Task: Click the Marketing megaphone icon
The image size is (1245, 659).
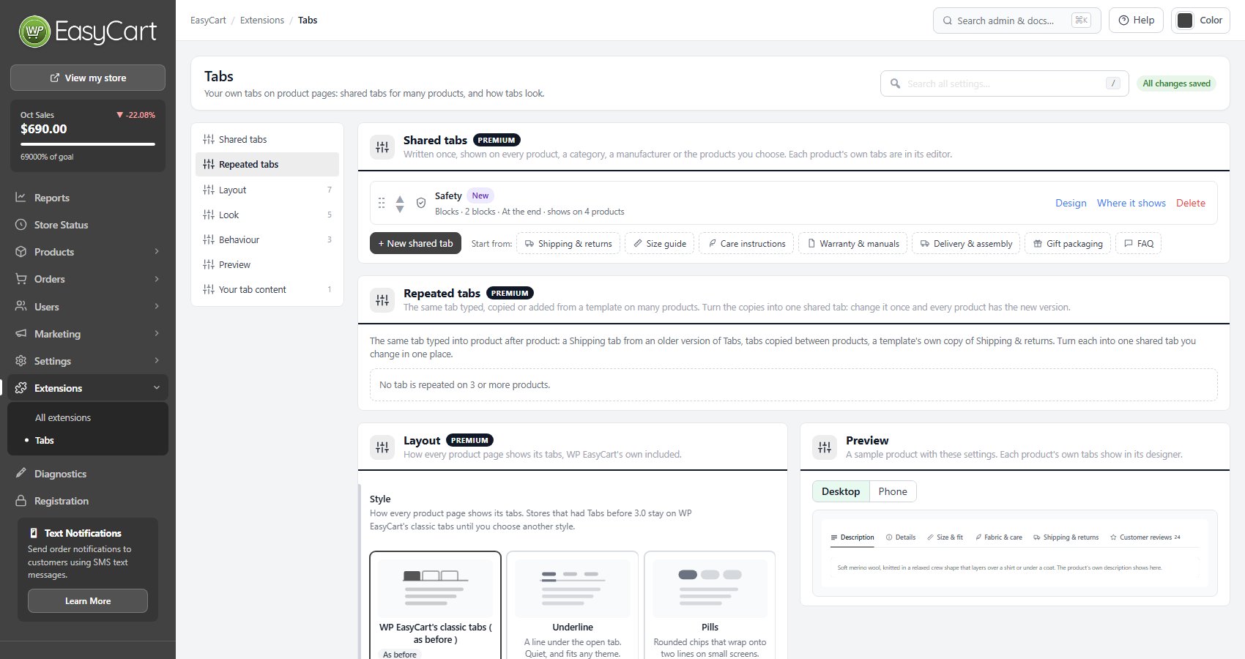Action: click(21, 333)
